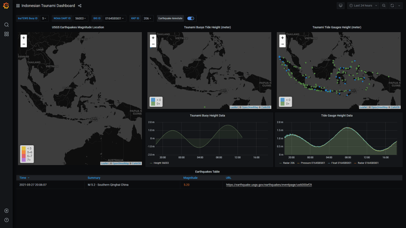
Task: Open the help icon in sidebar
Action: (x=6, y=220)
